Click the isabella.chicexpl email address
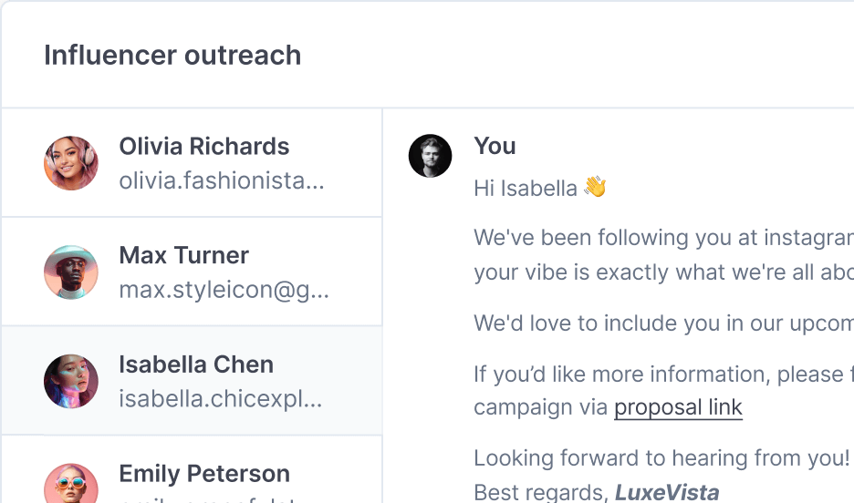 220,399
